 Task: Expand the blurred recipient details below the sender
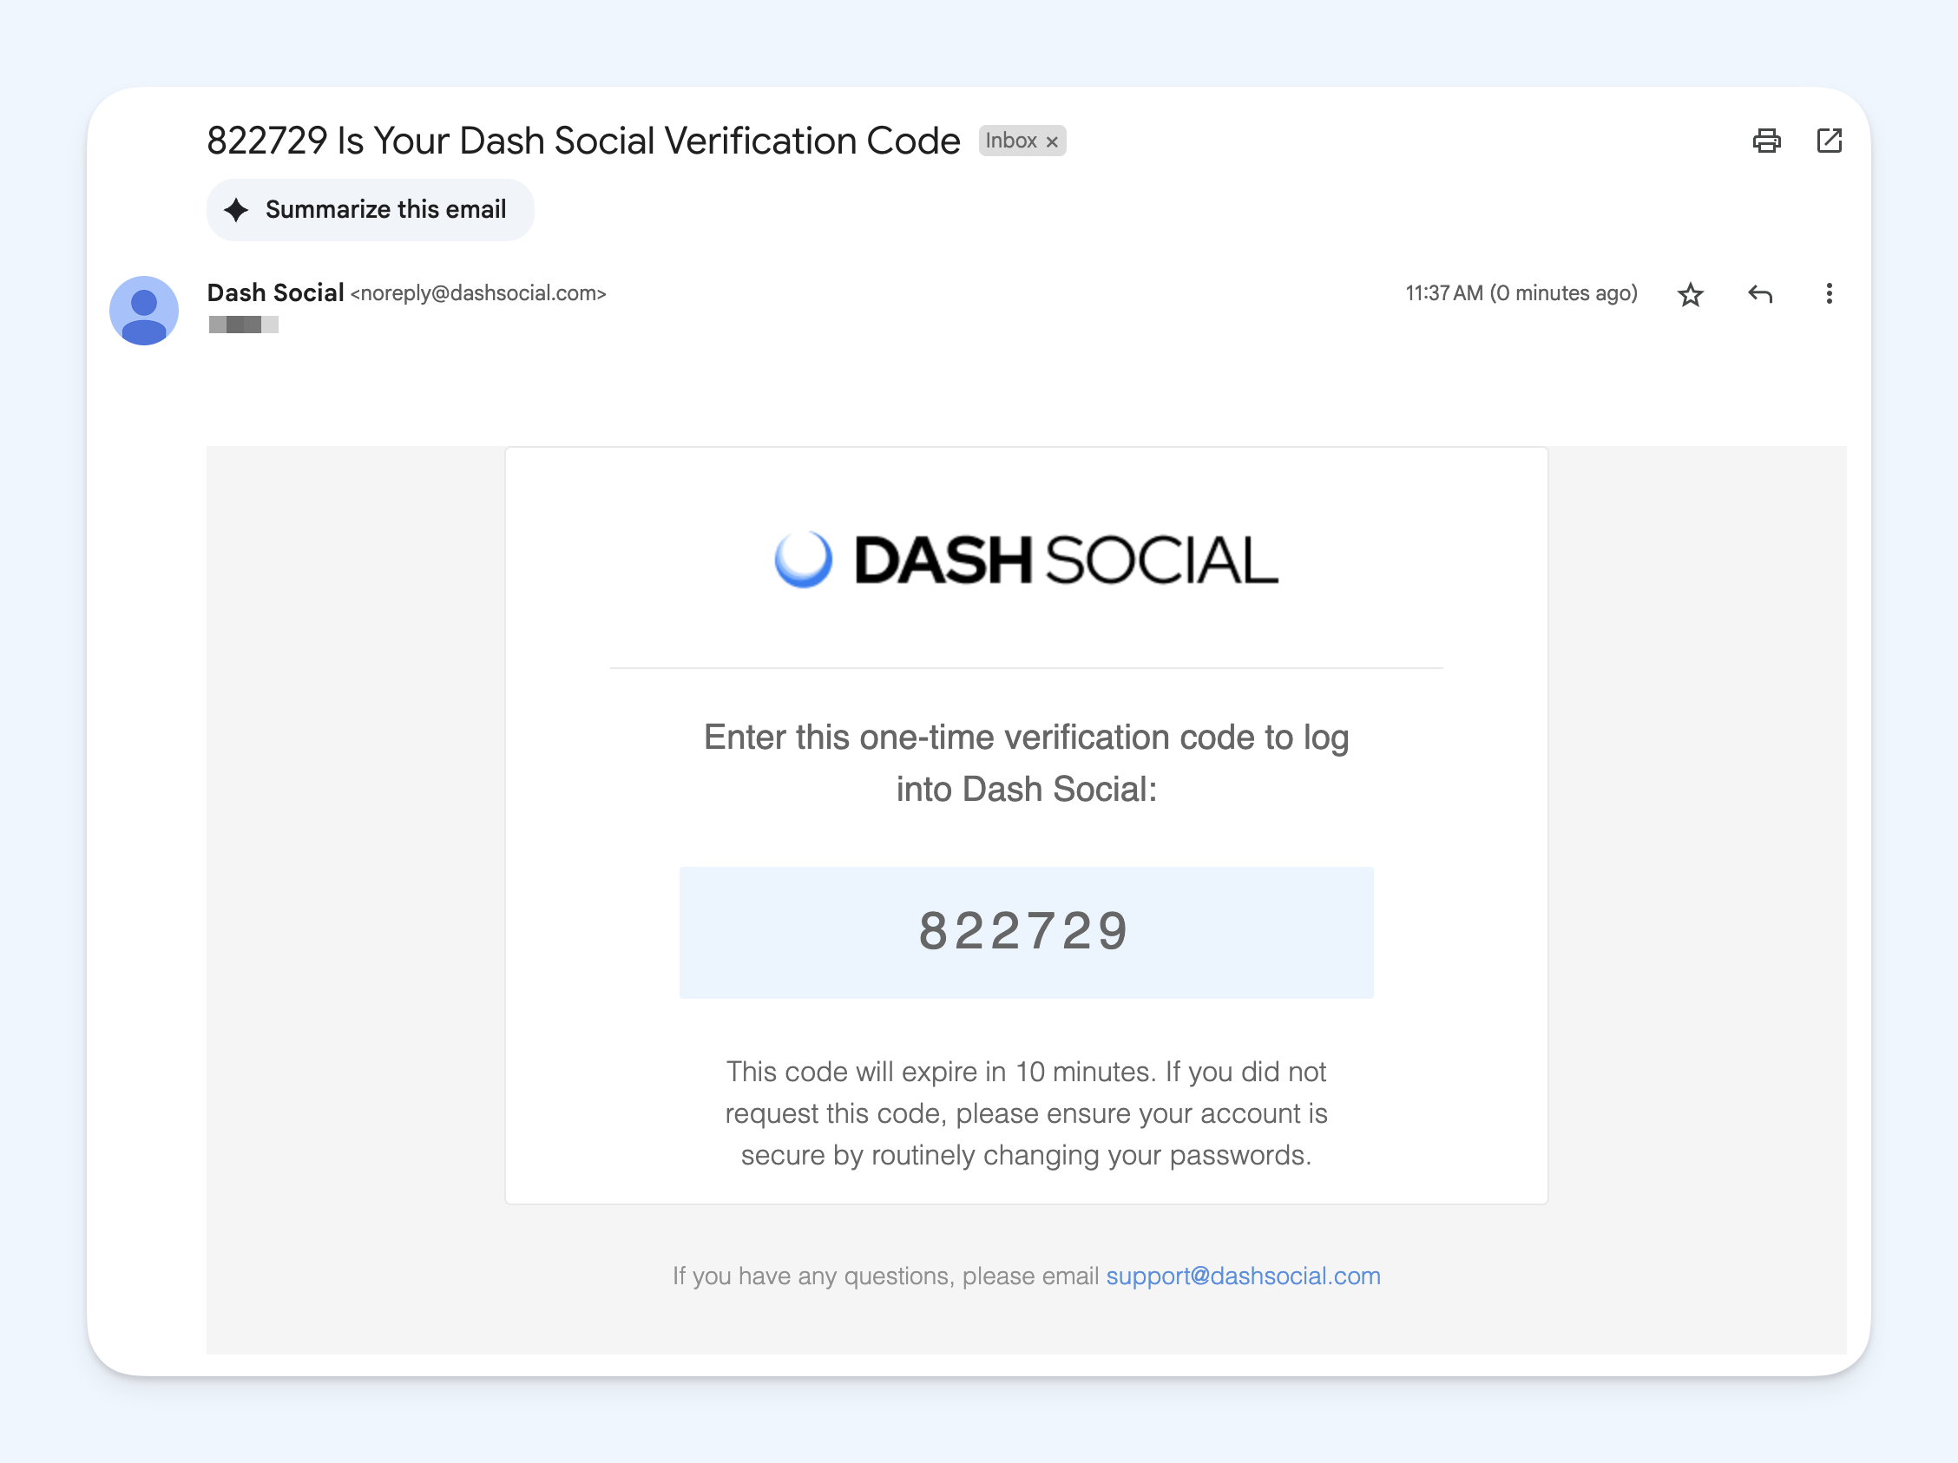pos(243,325)
